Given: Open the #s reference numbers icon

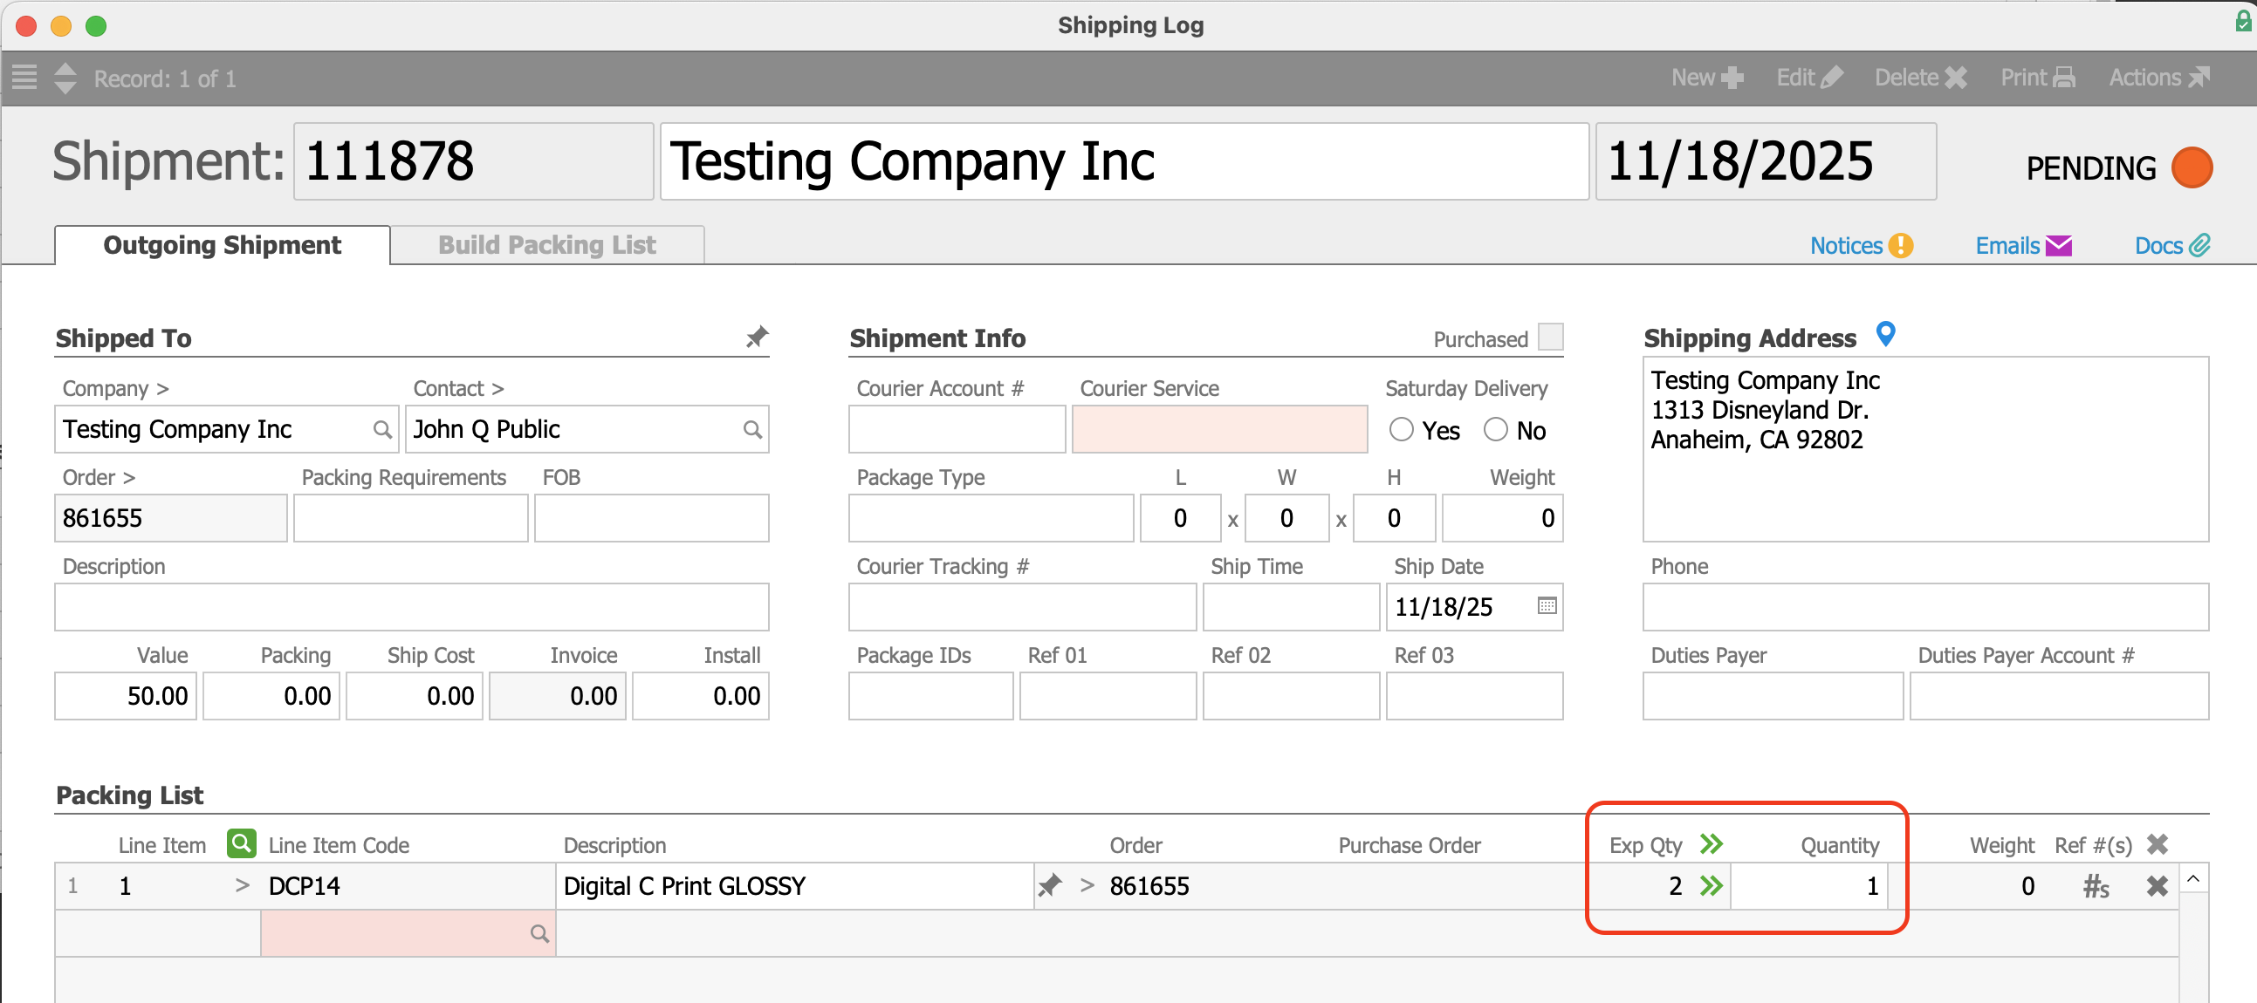Looking at the screenshot, I should pyautogui.click(x=2095, y=887).
